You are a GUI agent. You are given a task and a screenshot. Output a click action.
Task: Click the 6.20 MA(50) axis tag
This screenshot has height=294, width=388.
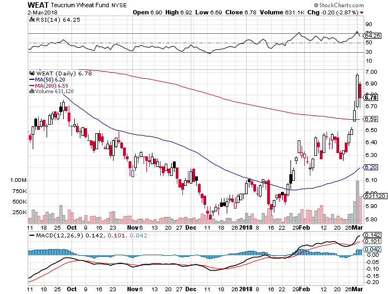pyautogui.click(x=370, y=167)
